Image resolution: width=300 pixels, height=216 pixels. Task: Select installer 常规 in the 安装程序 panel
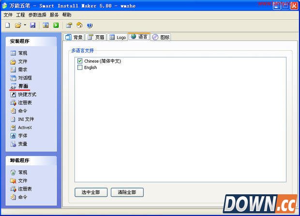pyautogui.click(x=18, y=53)
